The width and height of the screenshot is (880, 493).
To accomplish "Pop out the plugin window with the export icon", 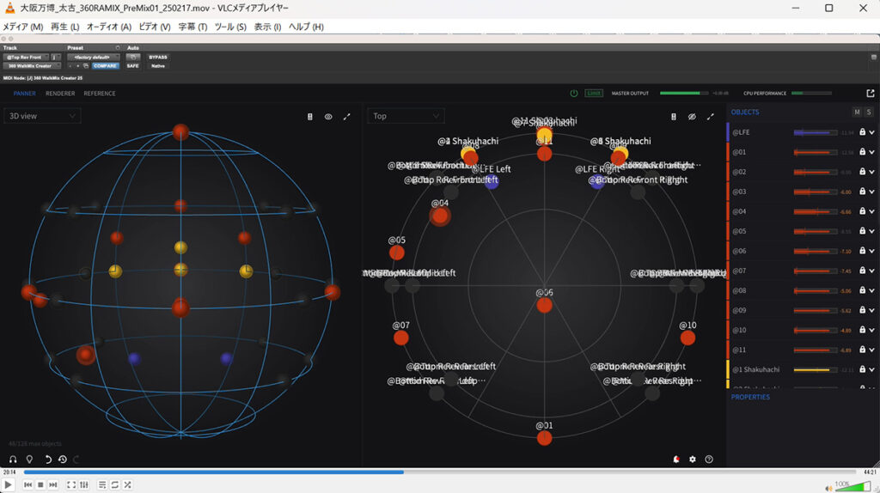I will click(x=871, y=94).
